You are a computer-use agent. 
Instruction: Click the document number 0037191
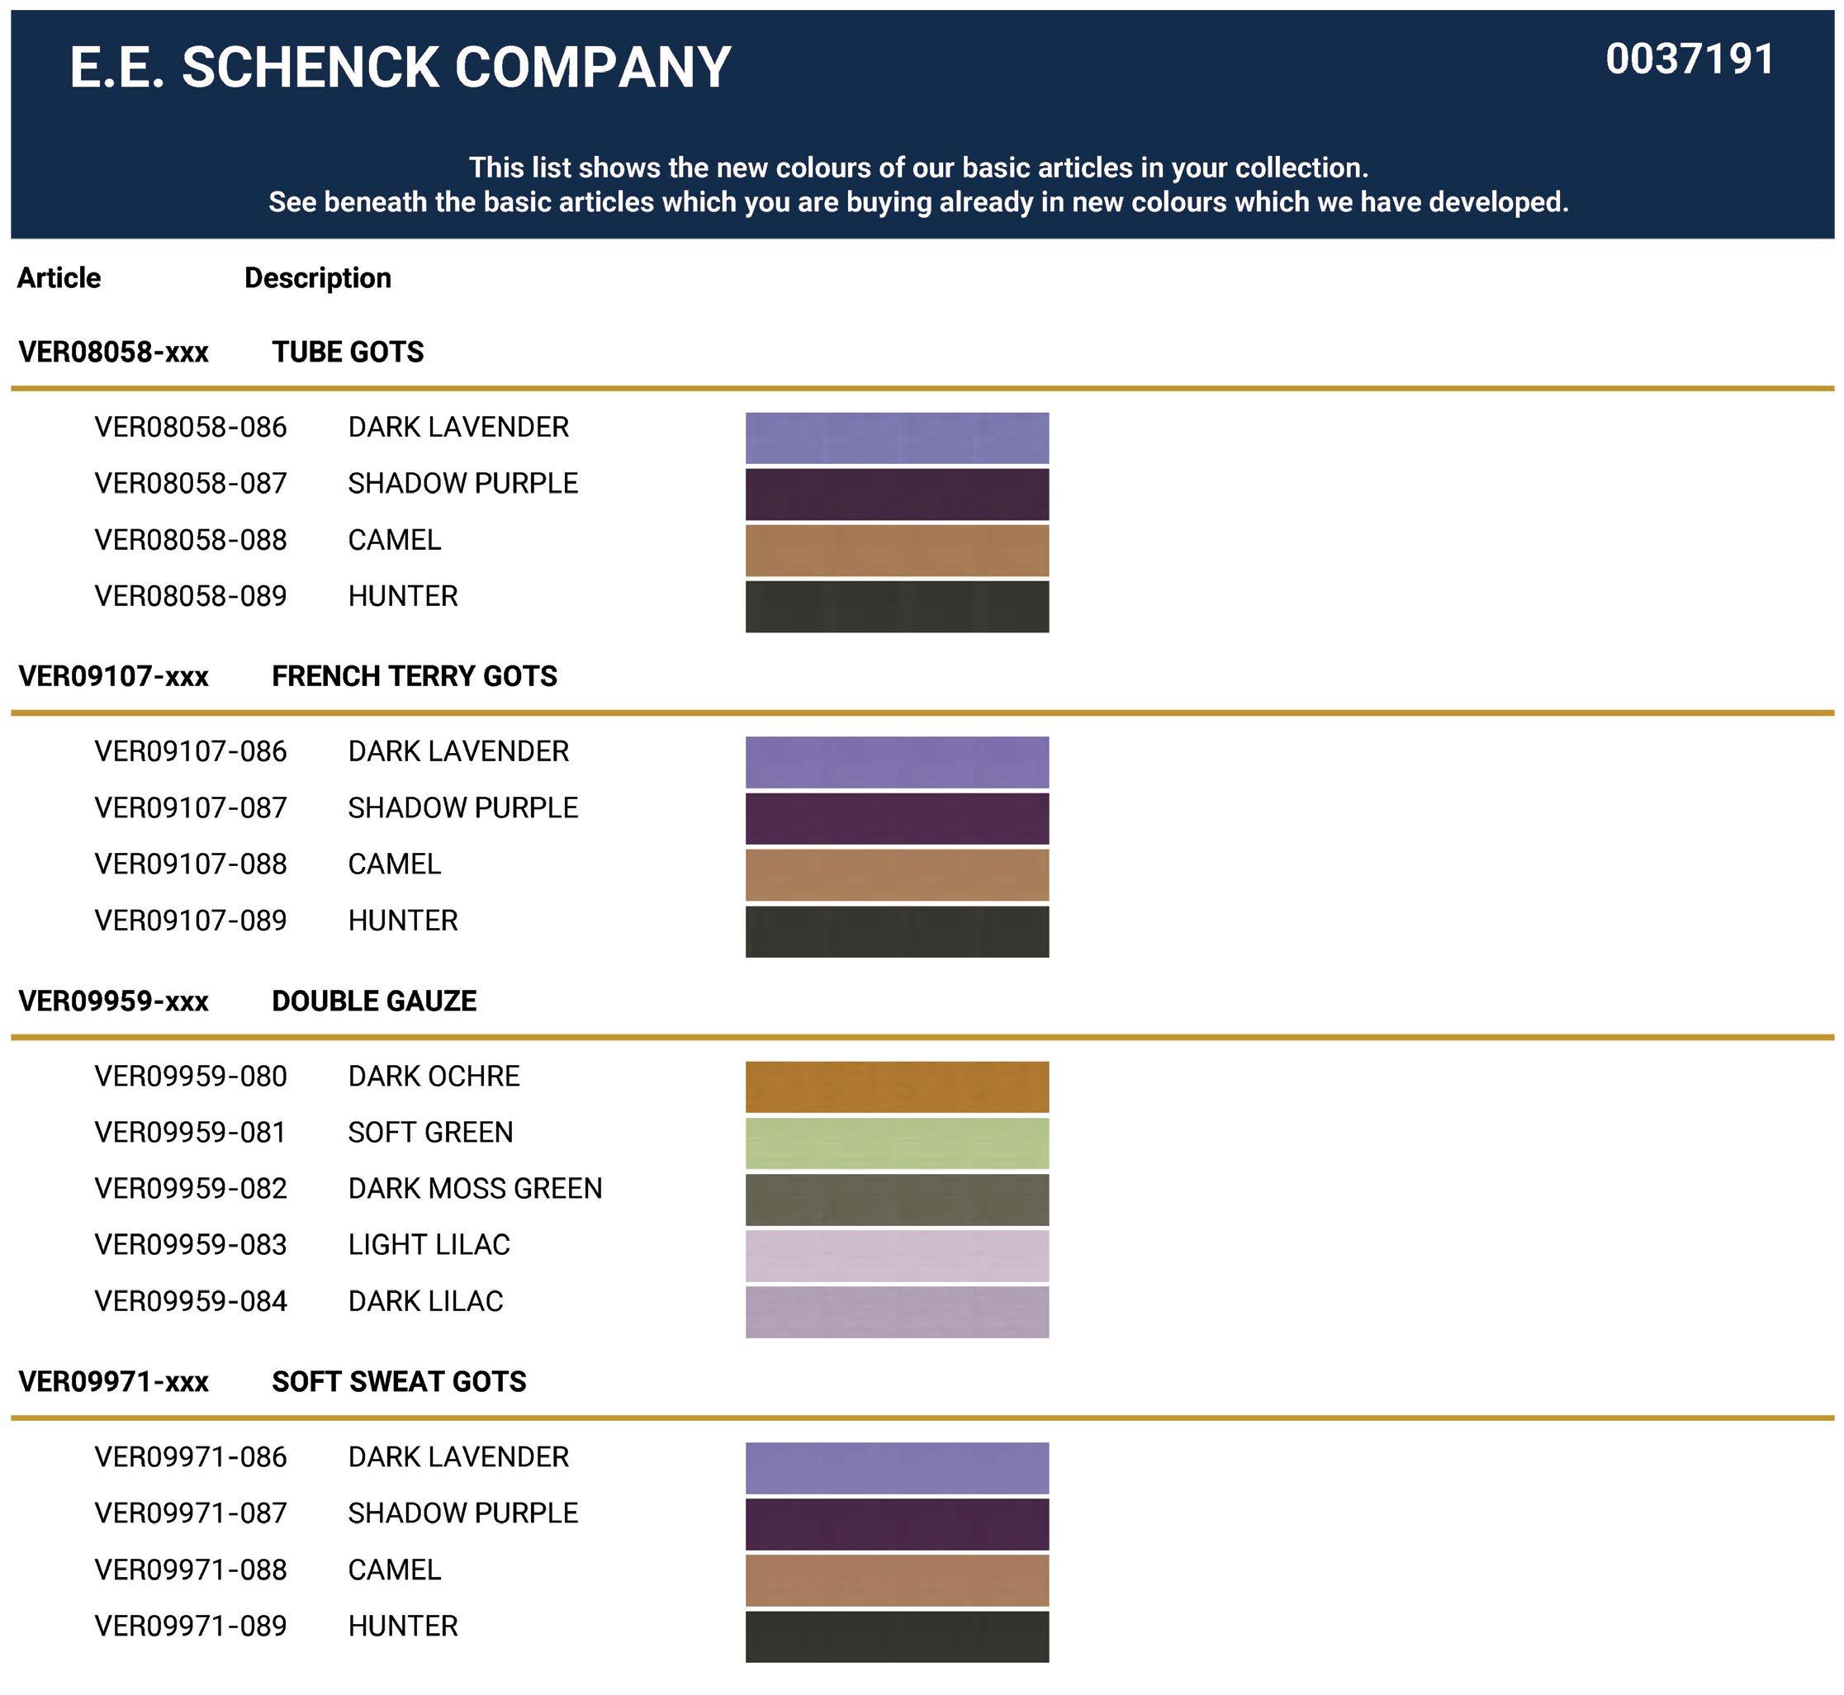tap(1689, 59)
